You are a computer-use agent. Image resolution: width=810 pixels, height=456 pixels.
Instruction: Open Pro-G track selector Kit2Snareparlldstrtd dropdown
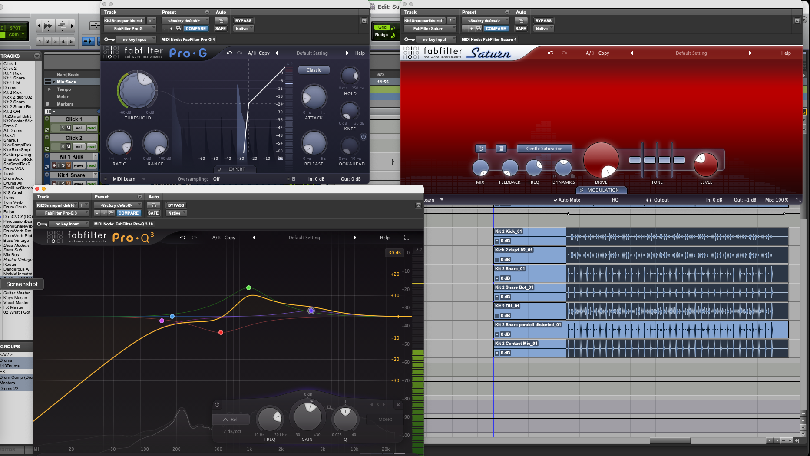[x=125, y=20]
